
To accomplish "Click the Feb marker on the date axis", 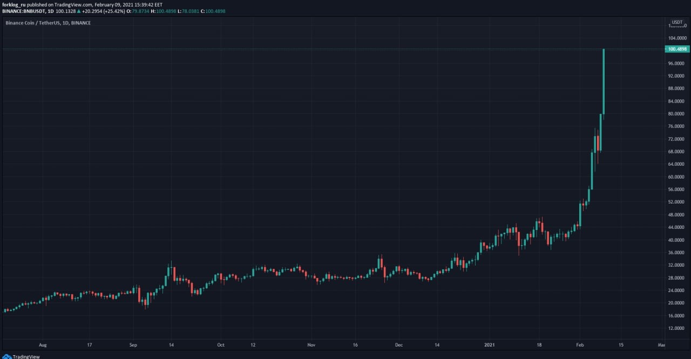I will click(x=580, y=344).
